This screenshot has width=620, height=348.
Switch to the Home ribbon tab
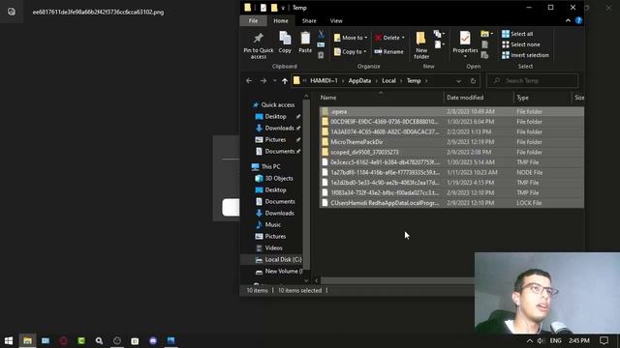tap(281, 21)
